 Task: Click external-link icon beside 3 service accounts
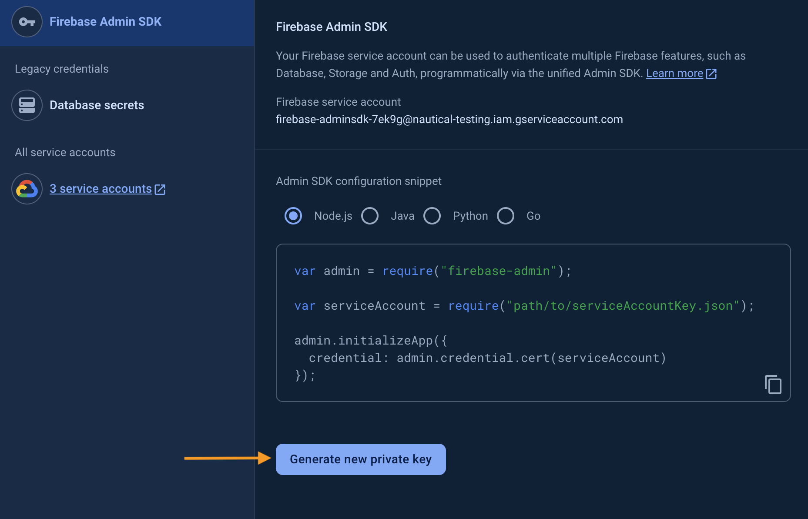pos(160,189)
